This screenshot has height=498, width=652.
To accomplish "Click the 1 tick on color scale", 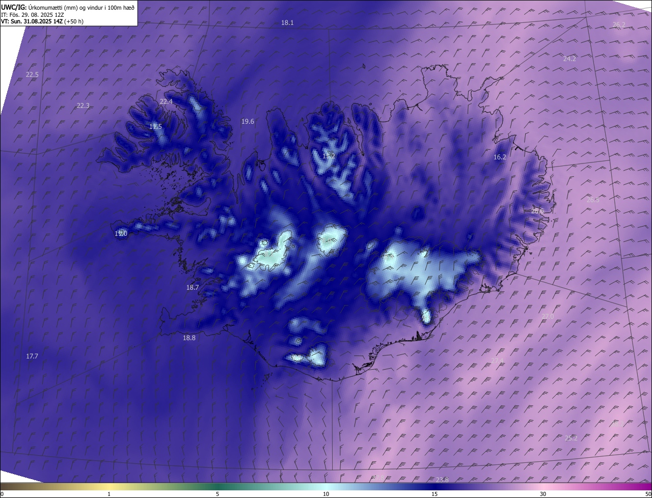I will 109,494.
